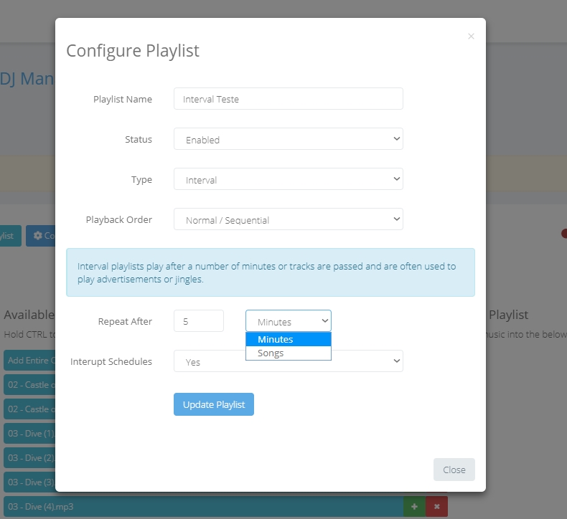Edit the Playlist Name field
Viewport: 567px width, 519px height.
click(289, 99)
